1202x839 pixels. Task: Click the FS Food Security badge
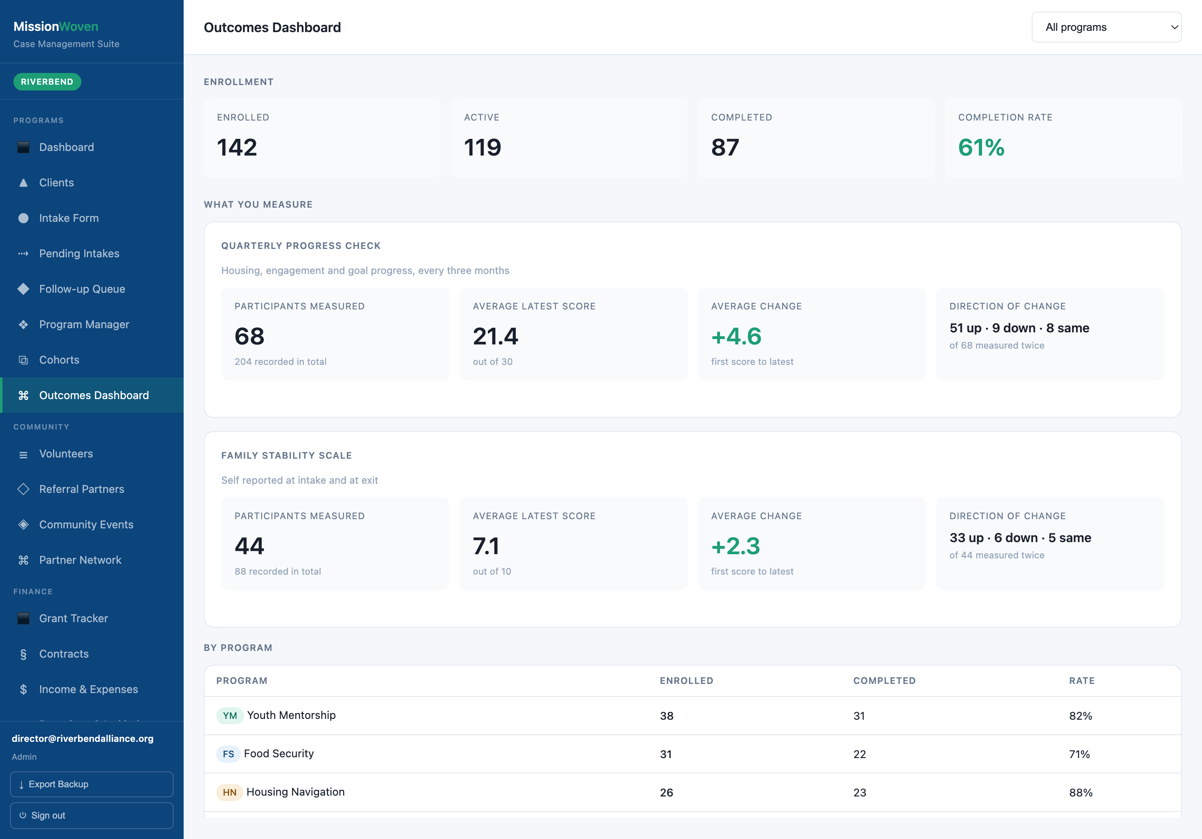228,754
